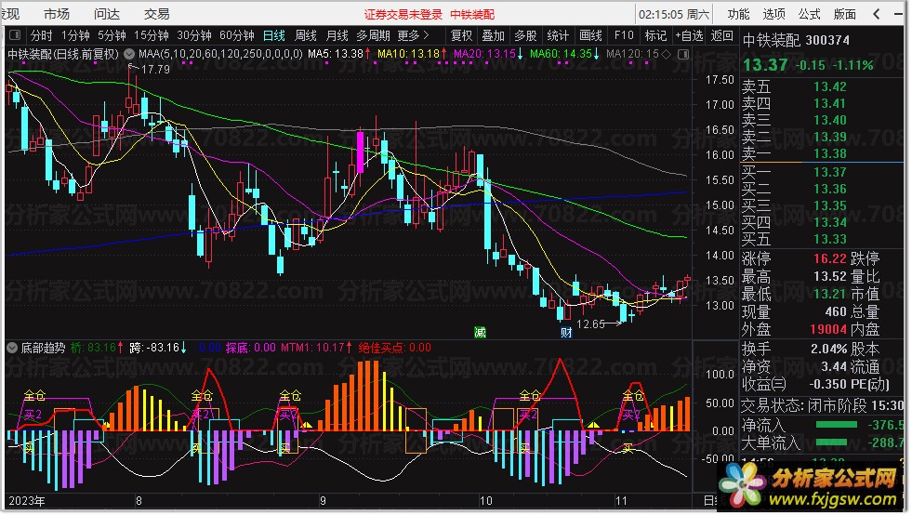This screenshot has height=515, width=912.
Task: Open the 功能 menu
Action: [738, 14]
